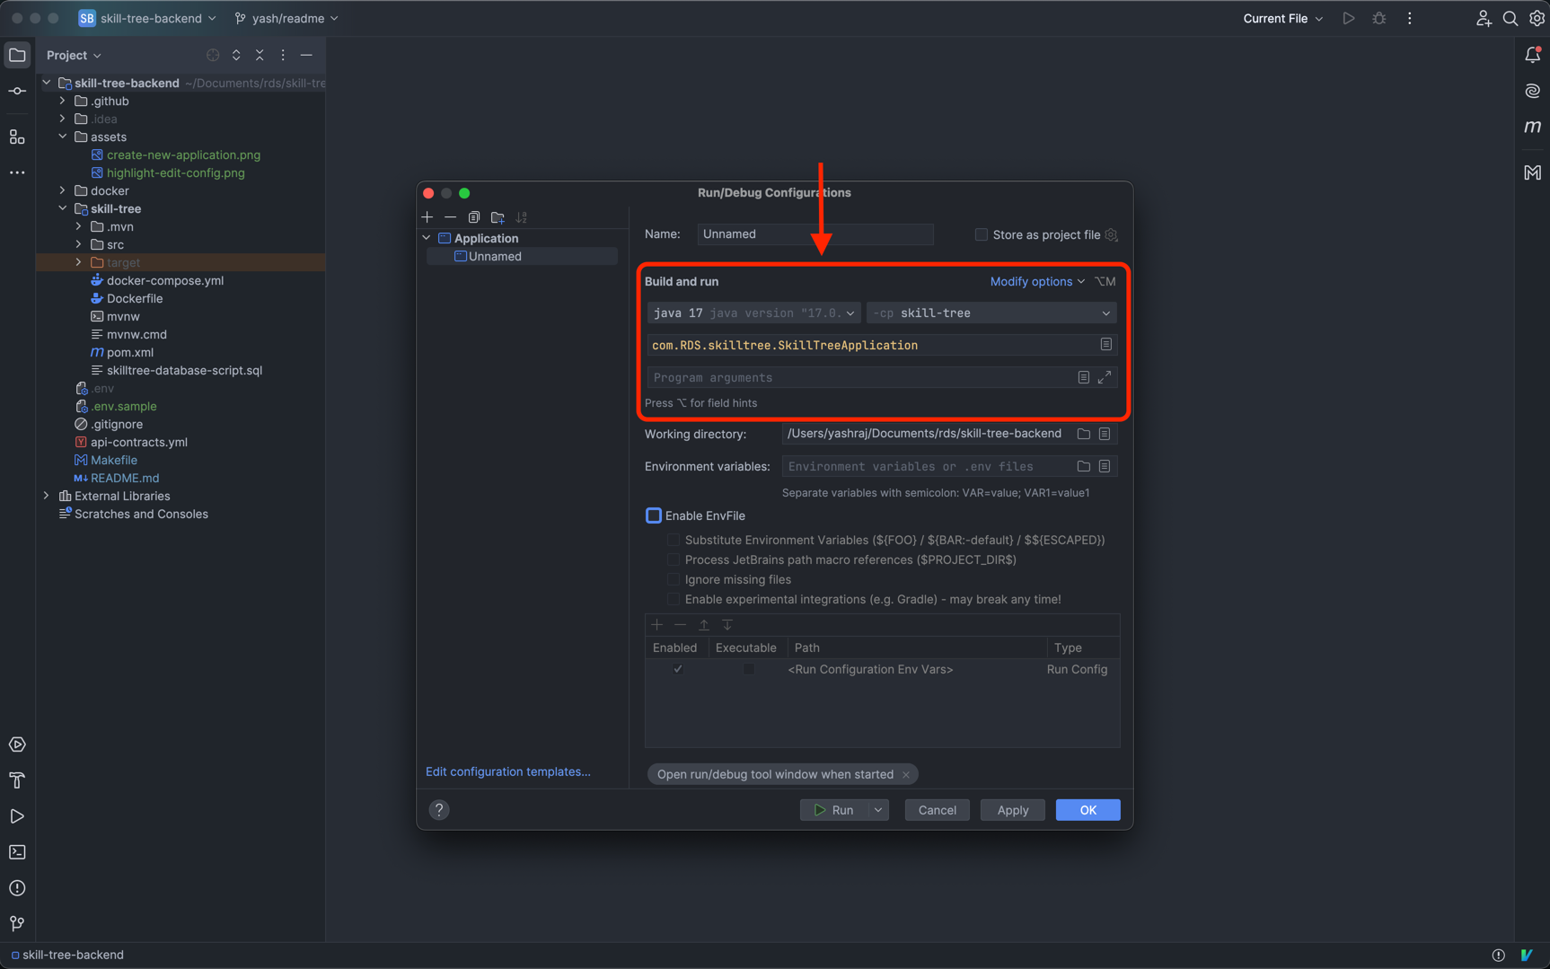Show more tool windows ellipsis
The image size is (1550, 969).
(x=17, y=172)
